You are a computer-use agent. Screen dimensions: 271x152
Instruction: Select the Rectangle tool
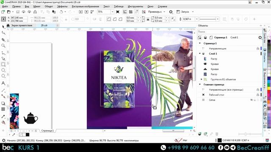[x=3, y=65]
